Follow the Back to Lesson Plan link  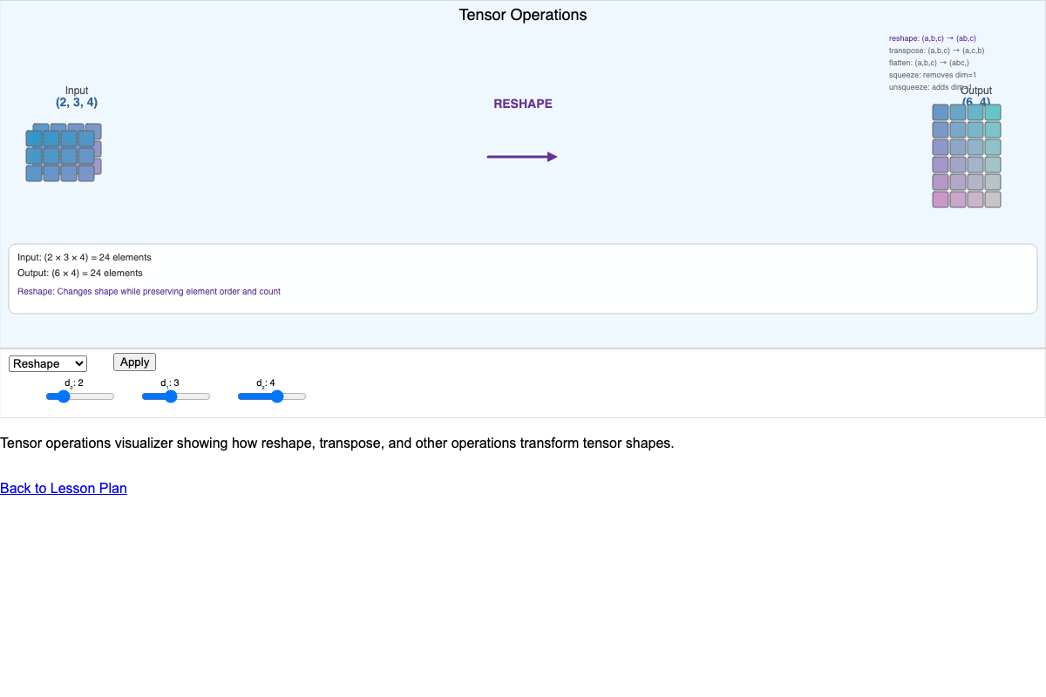pyautogui.click(x=64, y=488)
